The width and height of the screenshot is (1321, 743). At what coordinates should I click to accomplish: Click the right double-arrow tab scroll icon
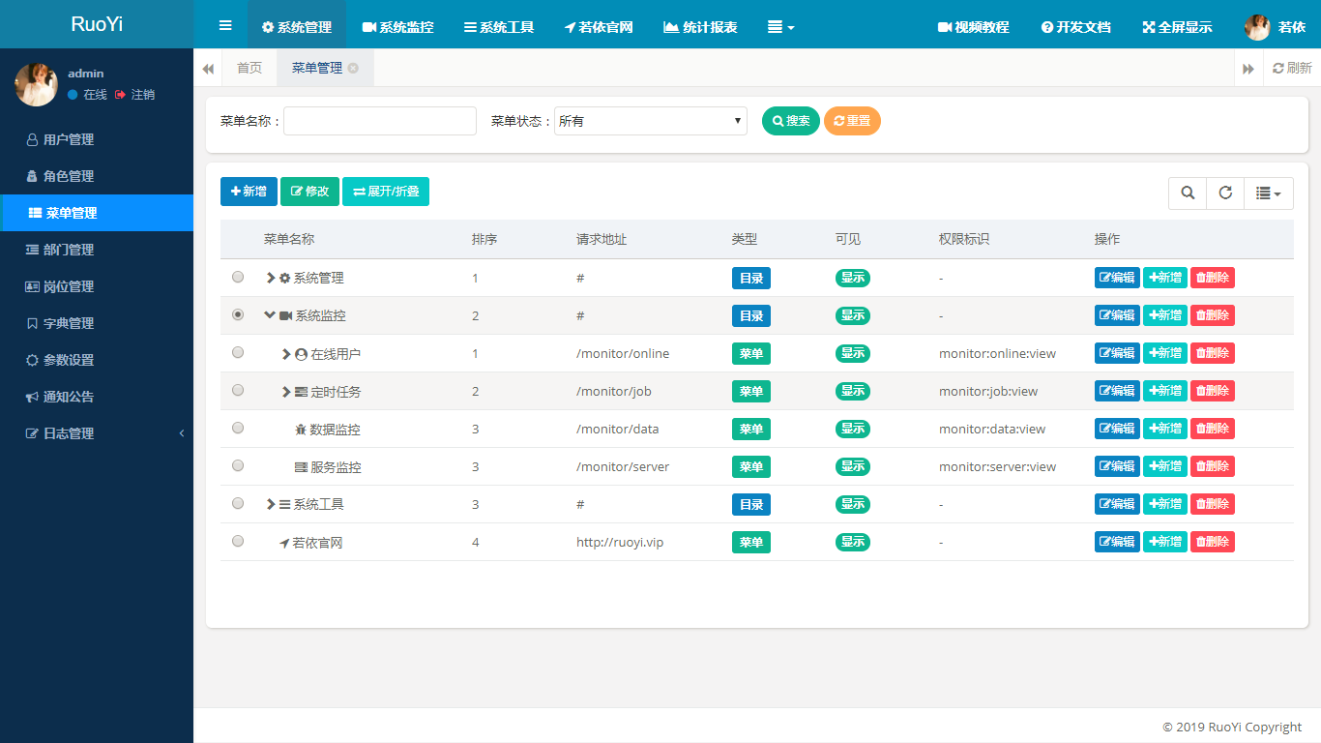1248,69
